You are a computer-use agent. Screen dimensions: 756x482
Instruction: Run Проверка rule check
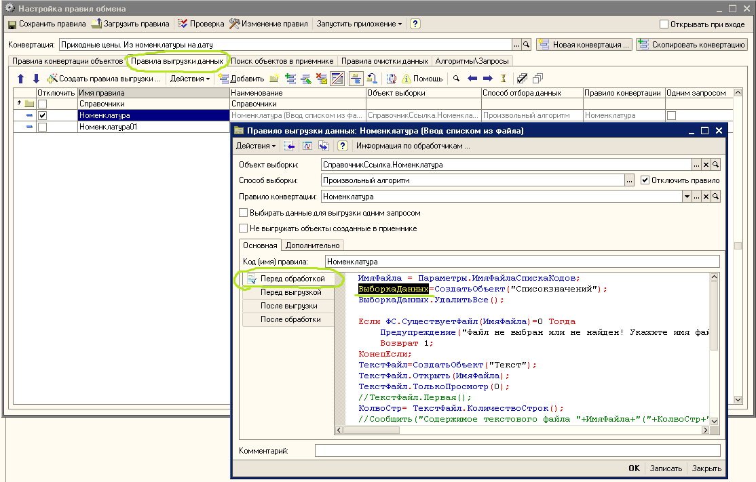tap(201, 24)
